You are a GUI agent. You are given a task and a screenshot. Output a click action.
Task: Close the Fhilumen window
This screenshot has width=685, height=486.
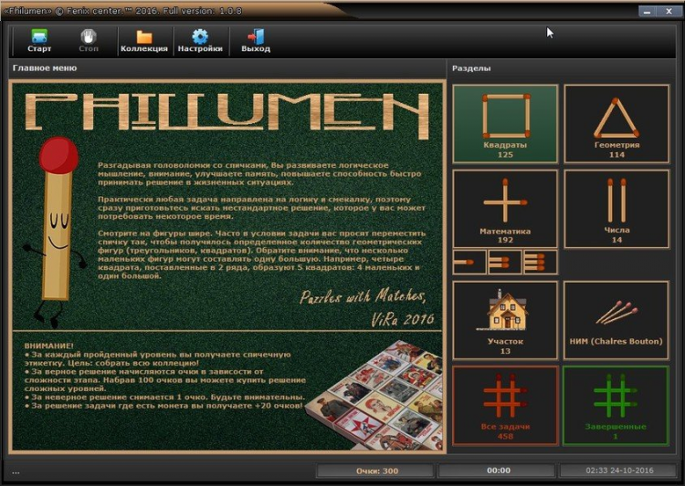pos(669,11)
